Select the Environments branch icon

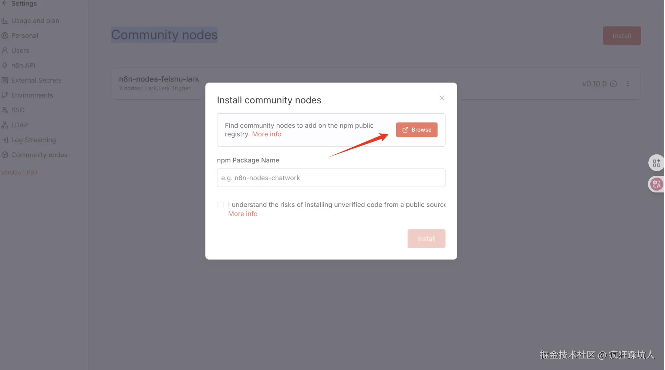5,95
